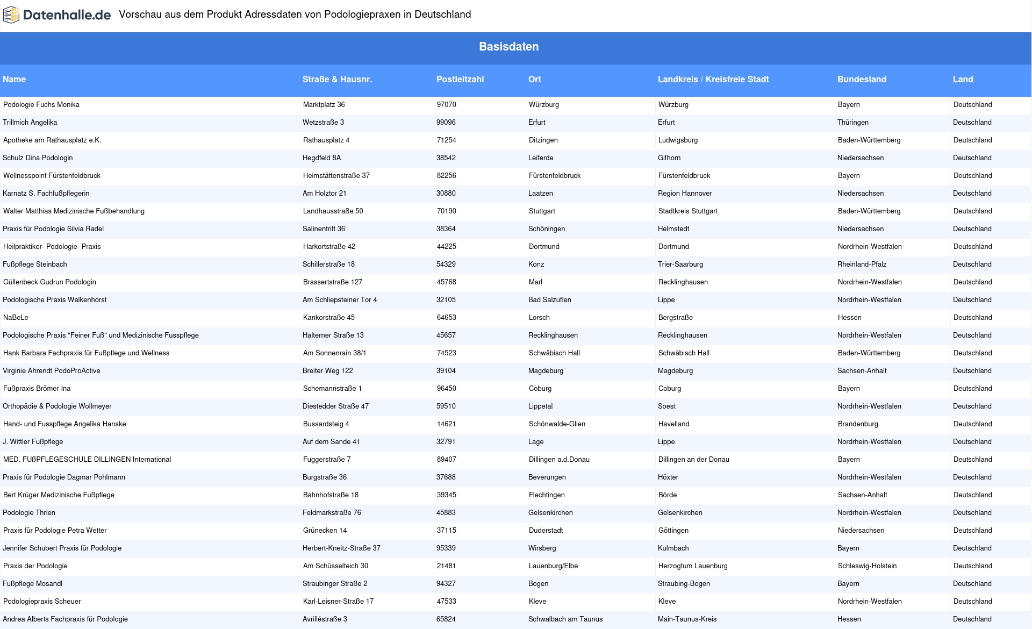
Task: Select MED. FUßPFLEGESCHULE DILLINGEN International entry
Action: coord(87,460)
